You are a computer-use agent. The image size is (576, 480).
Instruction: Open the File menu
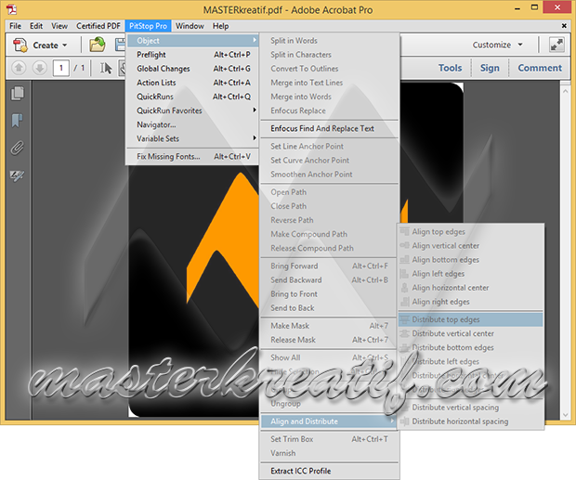click(x=15, y=26)
